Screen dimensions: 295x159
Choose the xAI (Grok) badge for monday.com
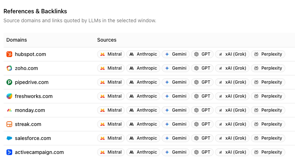tap(232, 110)
